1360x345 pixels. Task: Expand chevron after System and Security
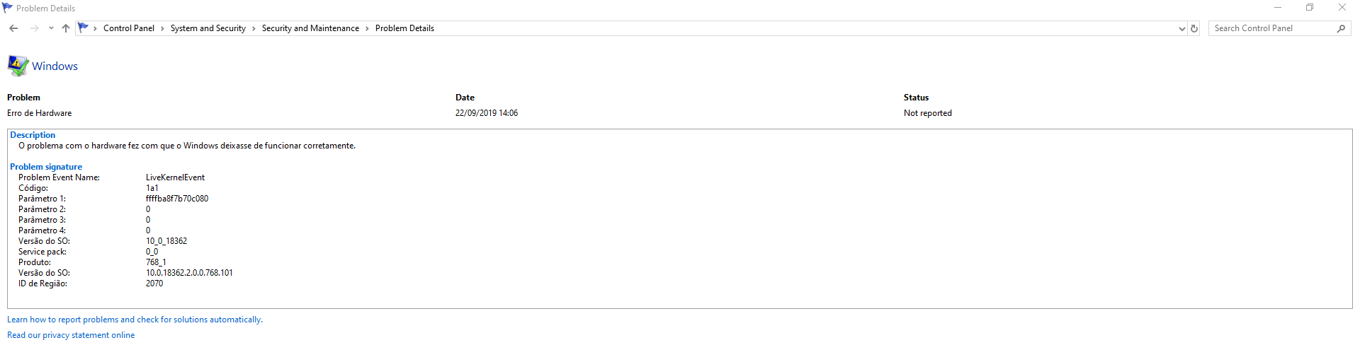[x=254, y=29]
